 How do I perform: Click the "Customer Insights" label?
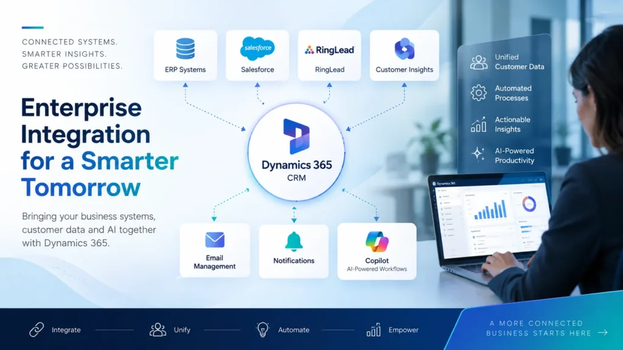[x=405, y=69]
